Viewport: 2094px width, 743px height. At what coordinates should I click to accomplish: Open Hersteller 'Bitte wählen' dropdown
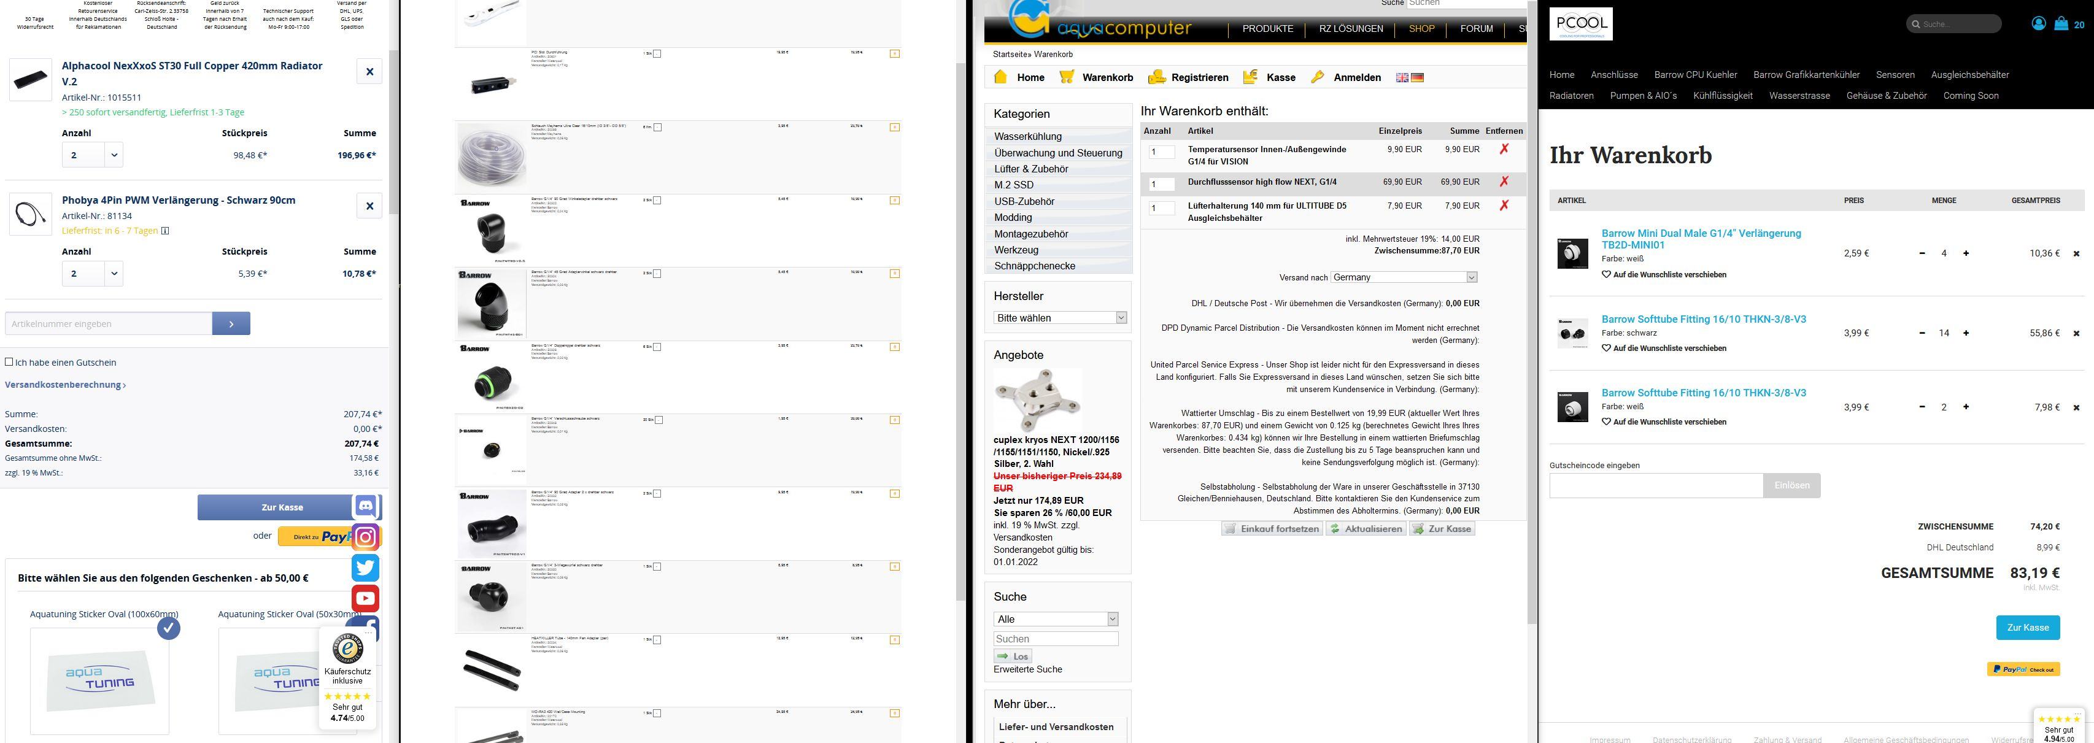pyautogui.click(x=1060, y=318)
